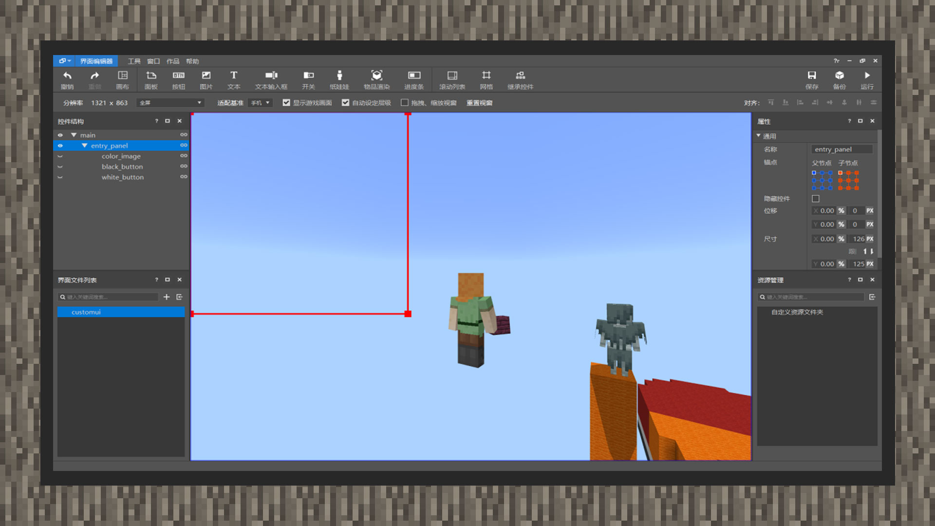Click the align-left icon in 对齐 row
Viewport: 935px width, 526px height.
coord(800,102)
